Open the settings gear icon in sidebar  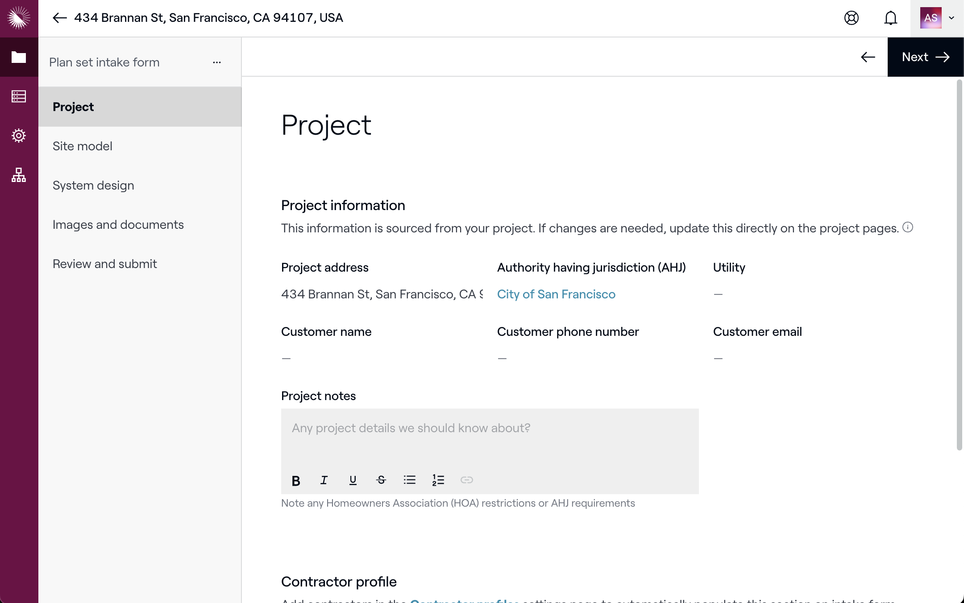click(19, 136)
